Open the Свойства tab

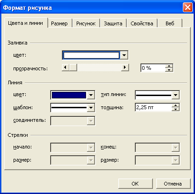pyautogui.click(x=142, y=23)
